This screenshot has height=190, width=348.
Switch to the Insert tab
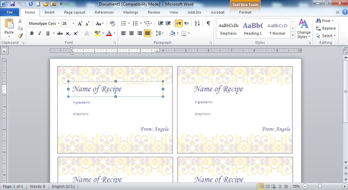(49, 12)
